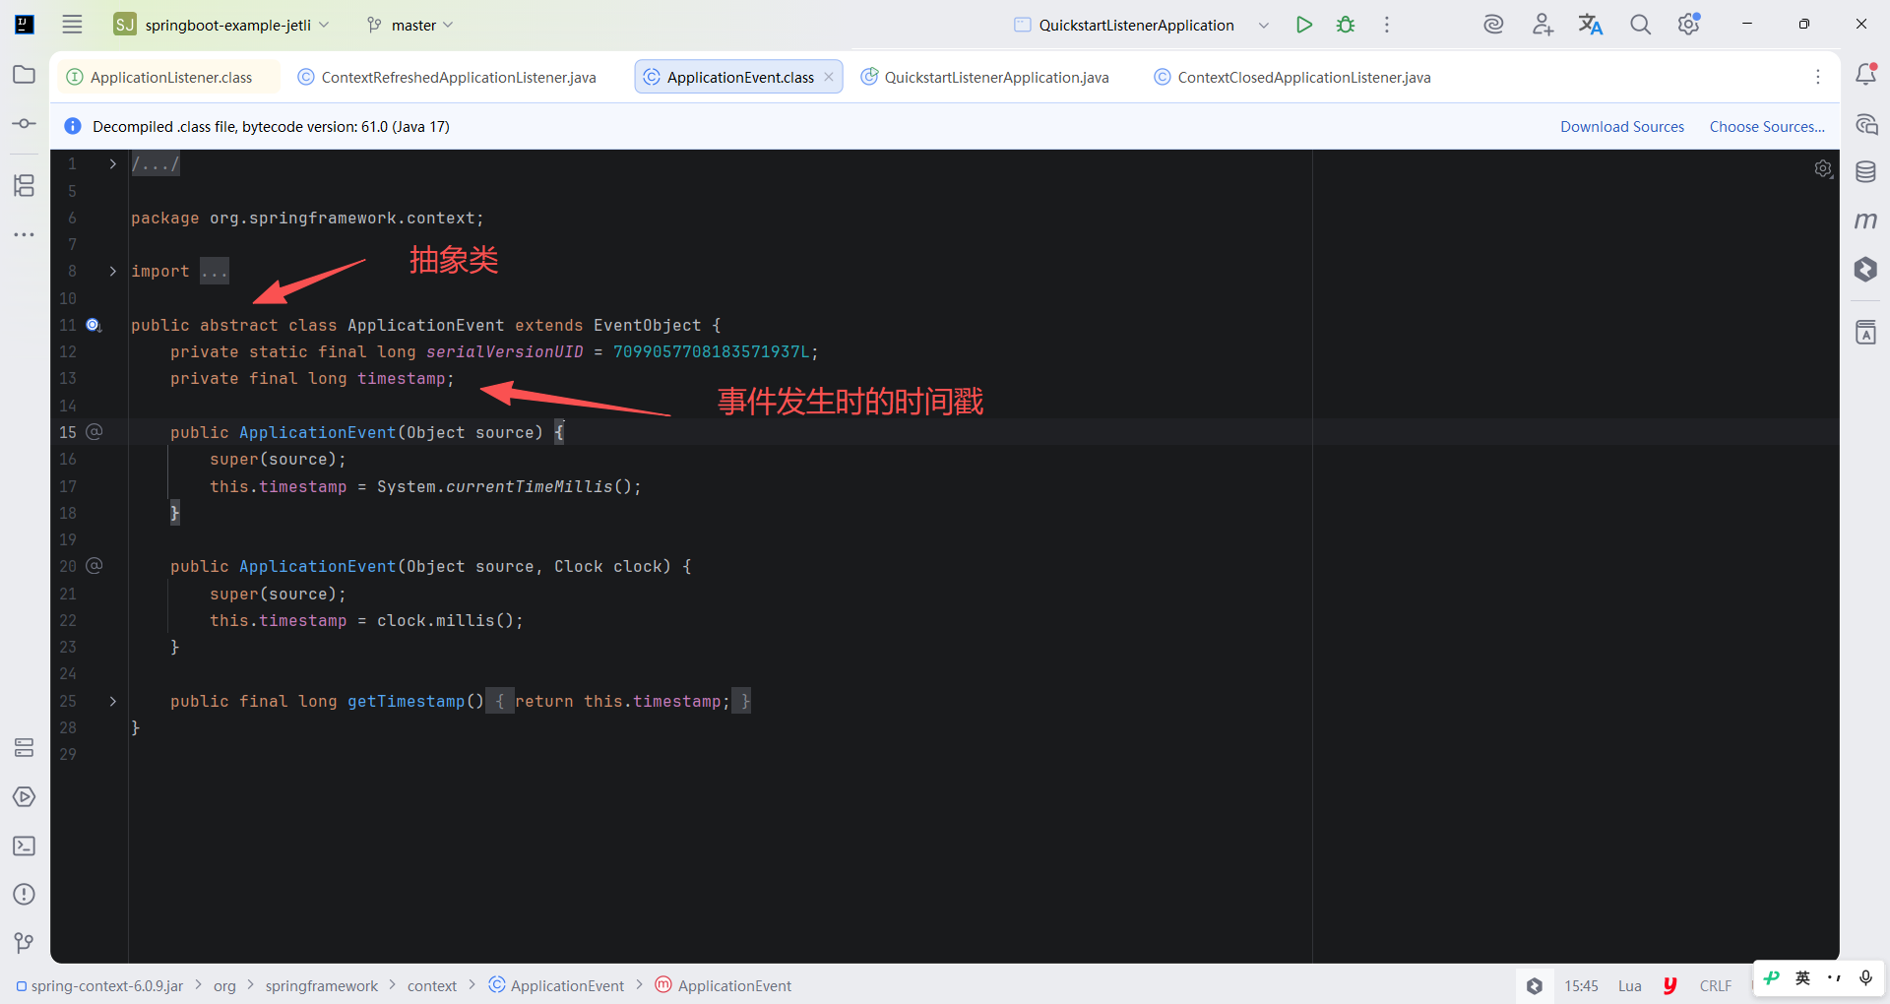The height and width of the screenshot is (1004, 1890).
Task: Open the Terminal tool window
Action: pyautogui.click(x=25, y=846)
